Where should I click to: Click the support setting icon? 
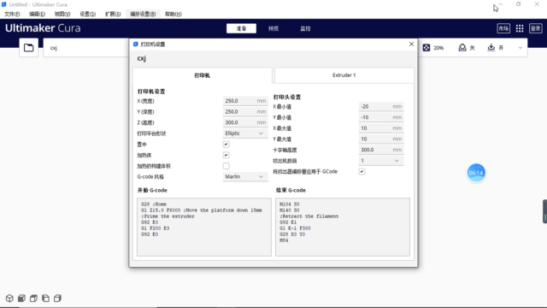[462, 48]
